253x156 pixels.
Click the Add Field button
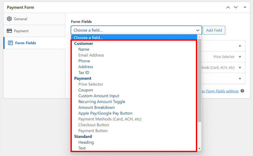214,30
